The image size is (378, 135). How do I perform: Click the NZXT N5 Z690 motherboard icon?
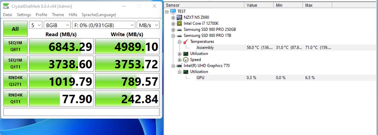coord(179,17)
